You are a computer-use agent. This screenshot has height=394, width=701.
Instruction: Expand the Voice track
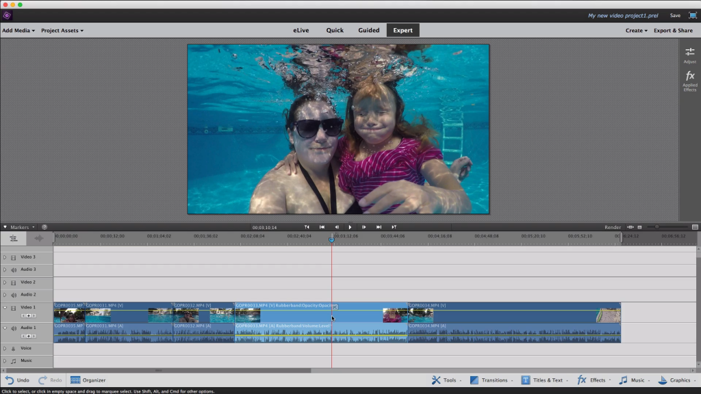tap(5, 348)
